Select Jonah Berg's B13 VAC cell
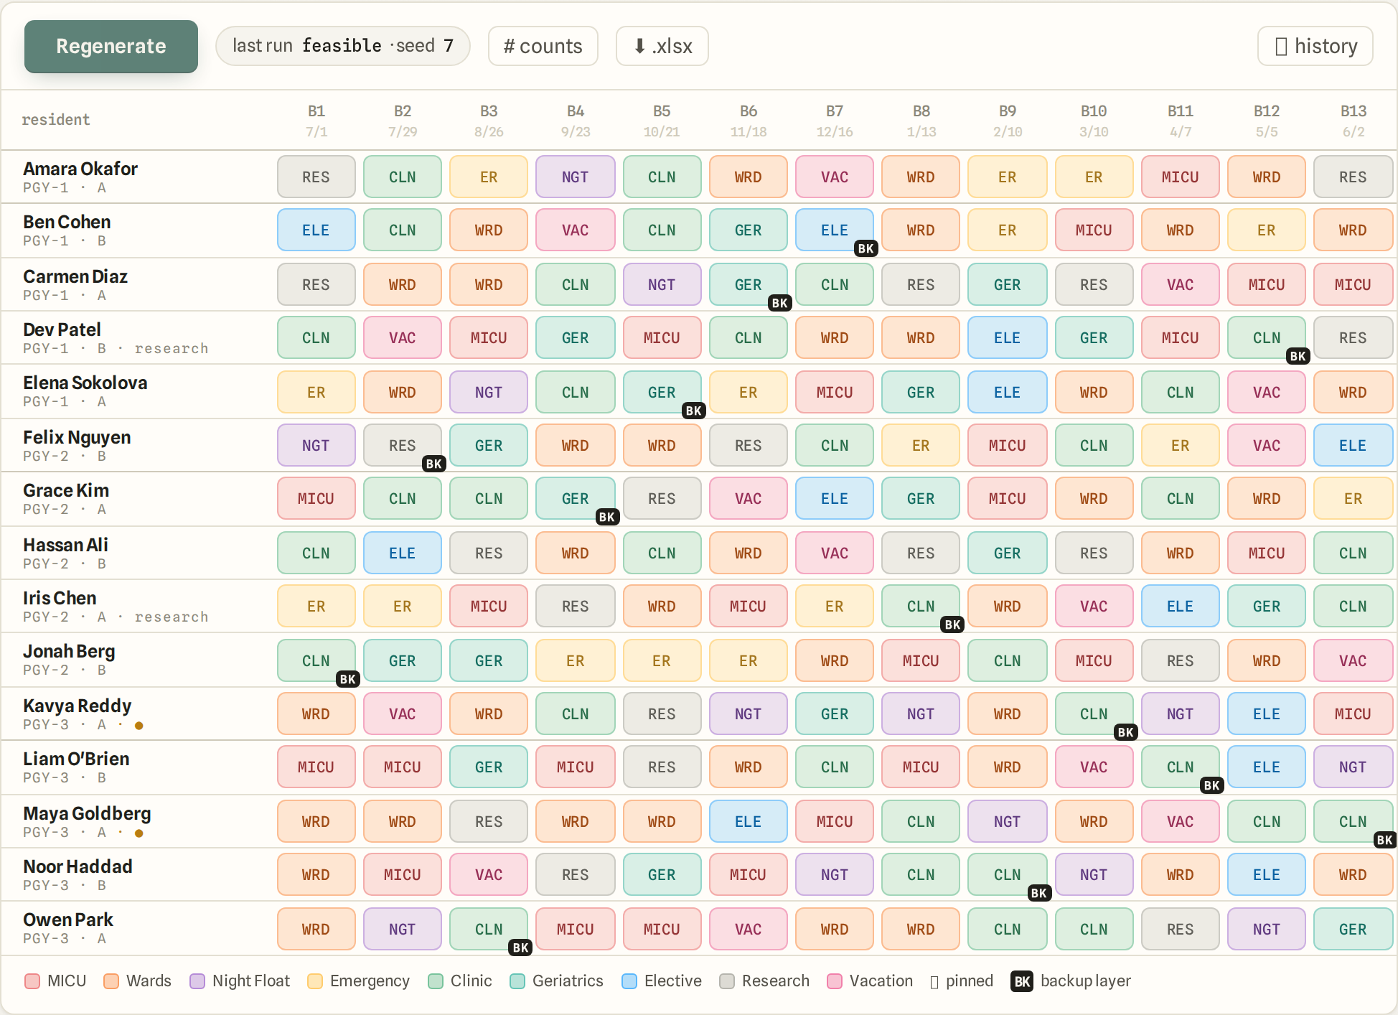1398x1015 pixels. [x=1354, y=661]
